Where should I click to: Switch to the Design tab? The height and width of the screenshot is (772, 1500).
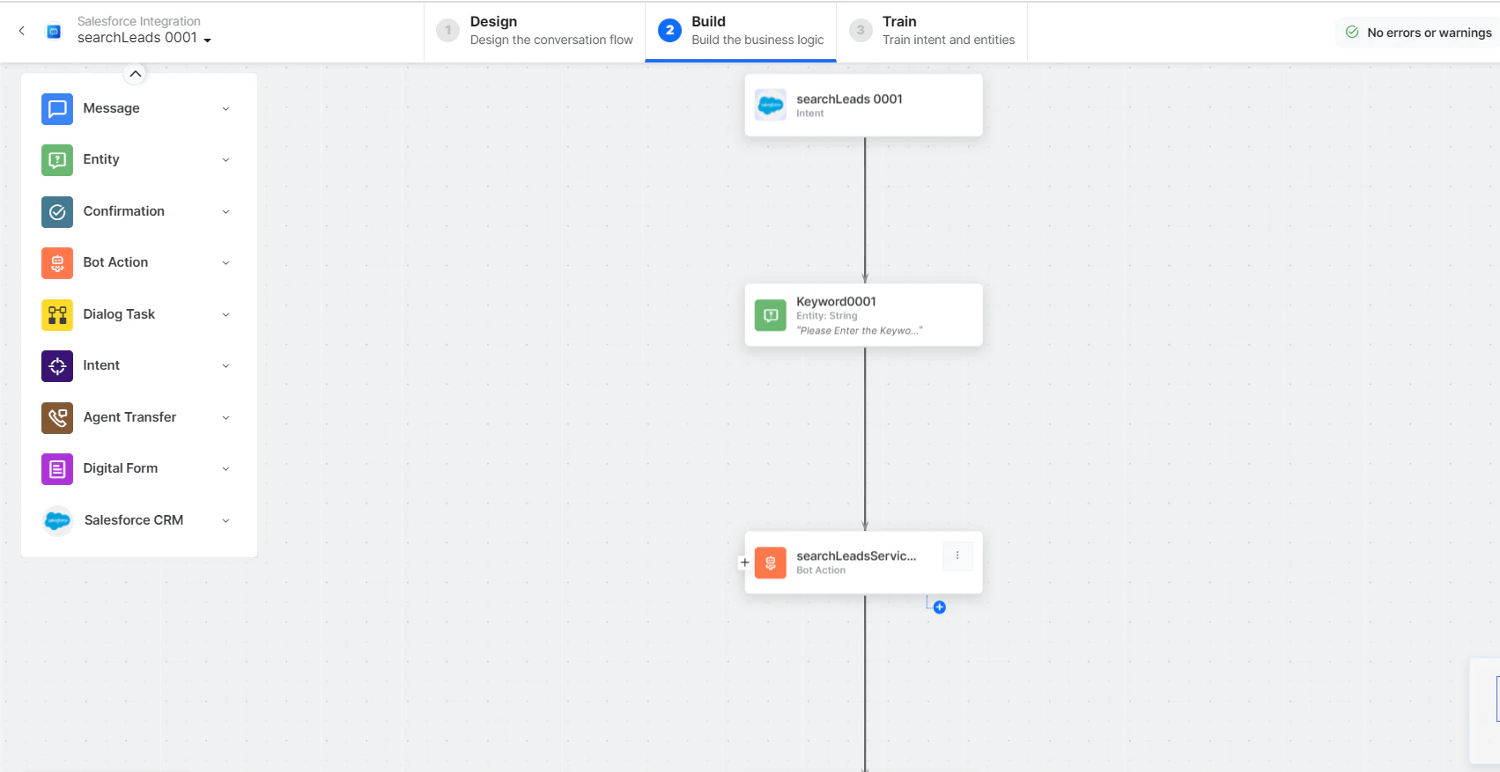(535, 31)
